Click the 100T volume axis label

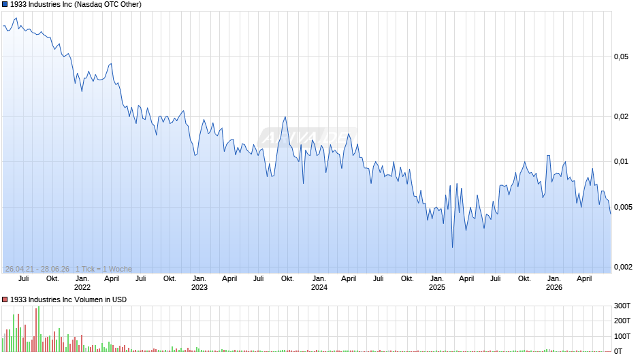point(622,336)
